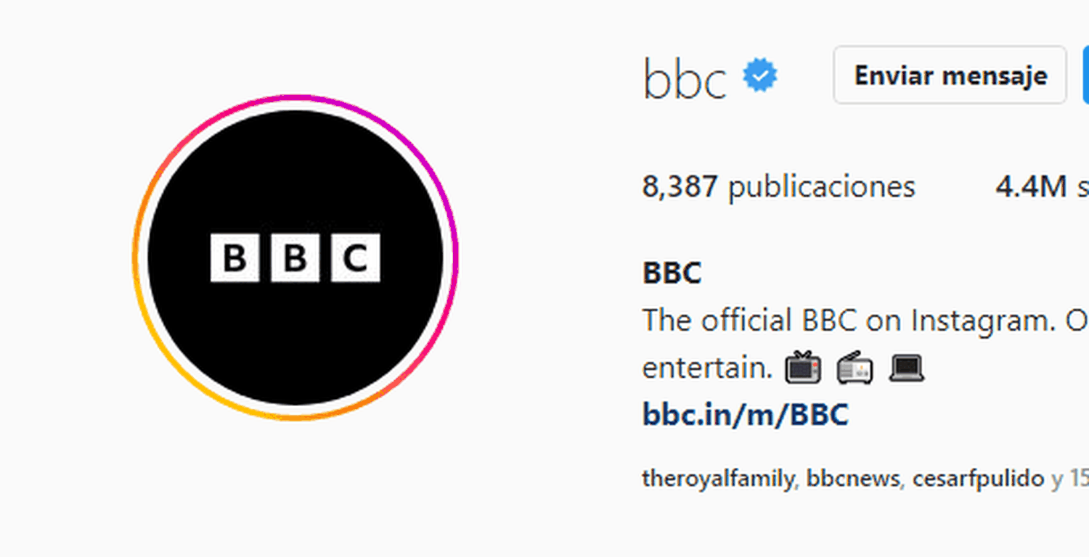The image size is (1089, 557).
Task: Click the laptop emoji in the bio
Action: 907,368
